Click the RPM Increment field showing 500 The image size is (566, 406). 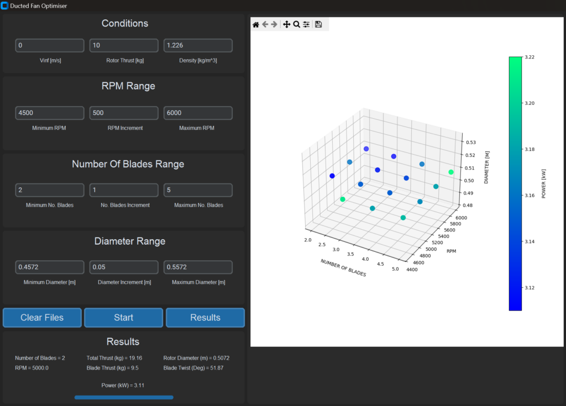tap(124, 113)
